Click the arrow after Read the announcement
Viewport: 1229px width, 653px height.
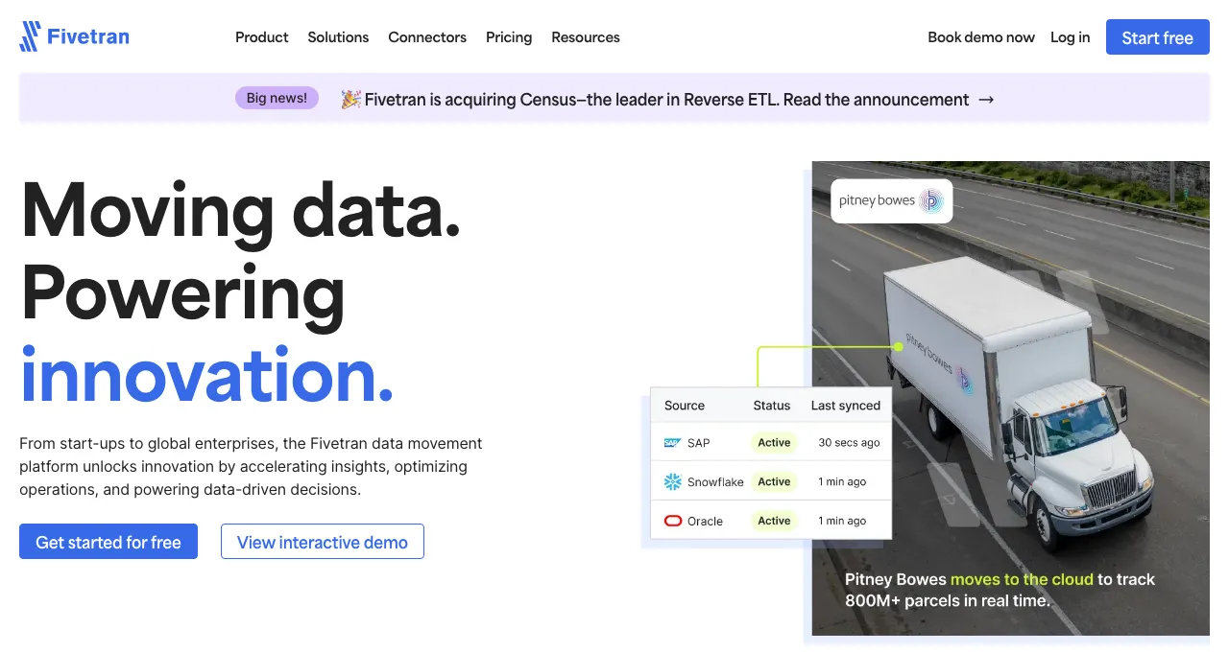[x=986, y=100]
